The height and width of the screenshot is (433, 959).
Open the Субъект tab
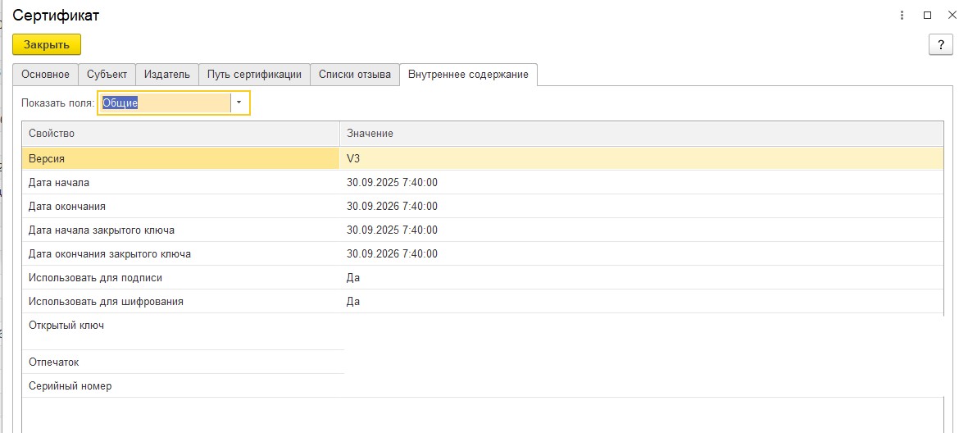pos(107,74)
